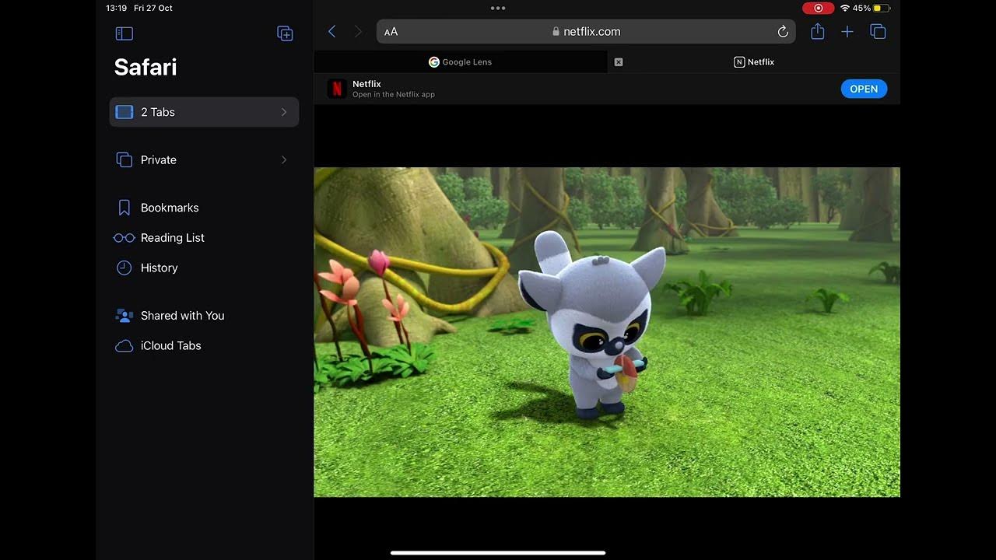Open the AA page settings menu

tap(391, 32)
